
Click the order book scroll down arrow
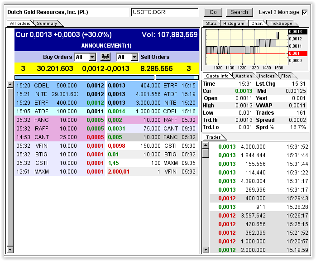pyautogui.click(x=10, y=250)
